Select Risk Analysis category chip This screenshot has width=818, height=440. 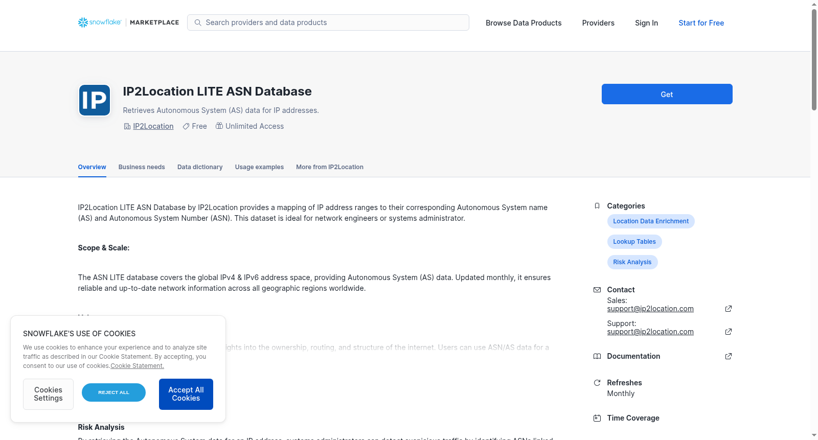[x=632, y=262]
